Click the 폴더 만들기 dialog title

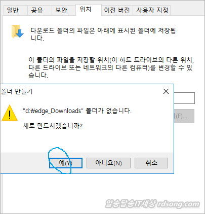click(x=16, y=91)
